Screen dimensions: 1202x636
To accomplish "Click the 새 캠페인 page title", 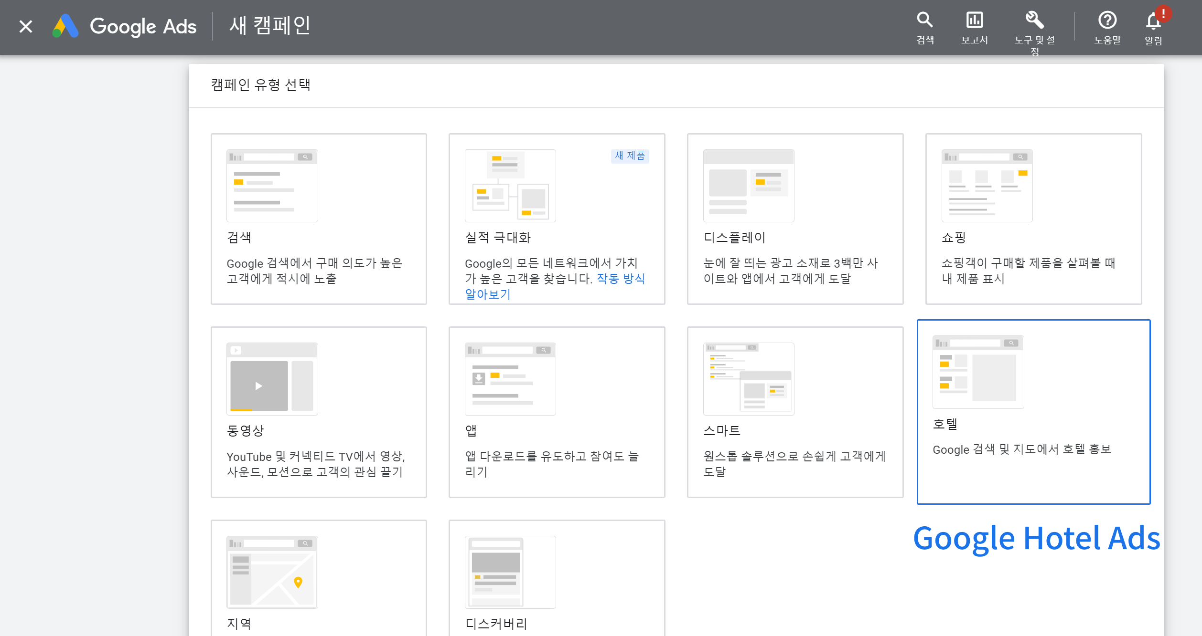I will [270, 26].
